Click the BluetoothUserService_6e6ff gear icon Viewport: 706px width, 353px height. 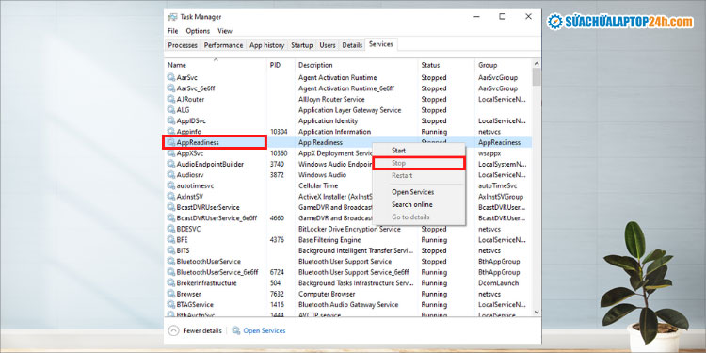(171, 272)
